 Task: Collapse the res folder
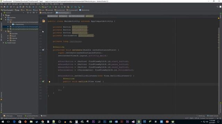point(6,31)
